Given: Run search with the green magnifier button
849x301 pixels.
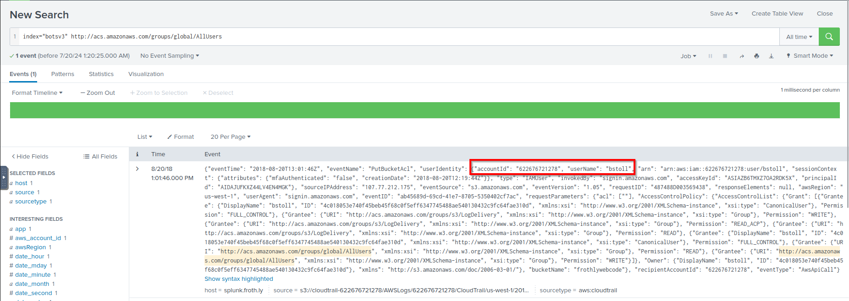Looking at the screenshot, I should [x=829, y=37].
